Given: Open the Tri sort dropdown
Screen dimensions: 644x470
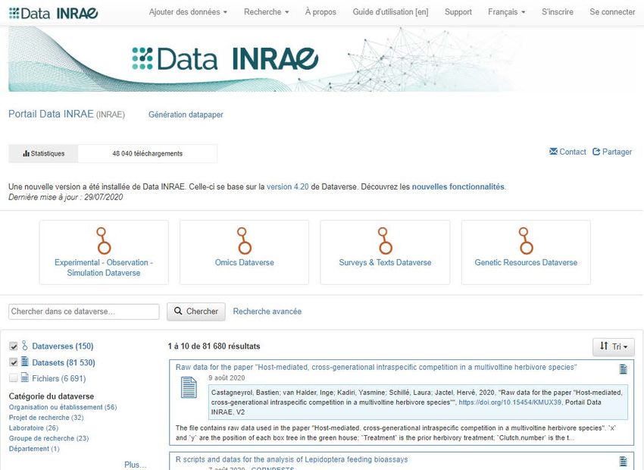Looking at the screenshot, I should click(614, 346).
